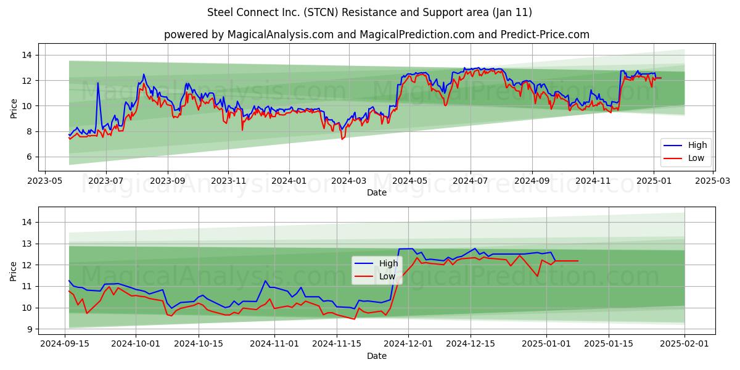Click the '2025-01' top chart x-axis label

pyautogui.click(x=654, y=181)
